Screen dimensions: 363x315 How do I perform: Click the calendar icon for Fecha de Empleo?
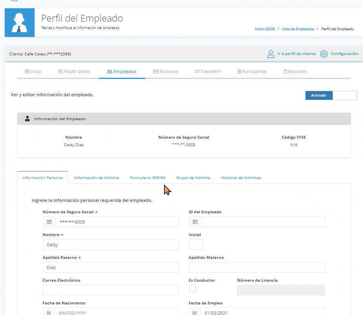pos(195,313)
